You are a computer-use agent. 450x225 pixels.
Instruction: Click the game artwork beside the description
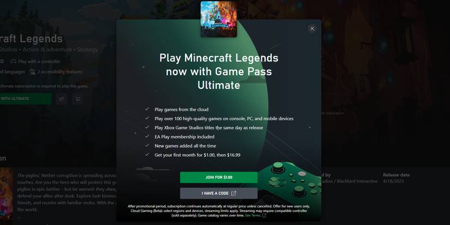(x=7, y=196)
